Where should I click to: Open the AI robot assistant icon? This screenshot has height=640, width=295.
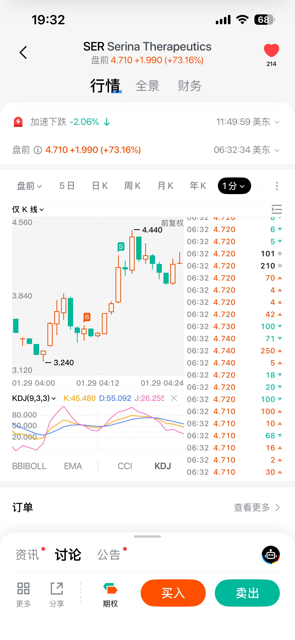(271, 555)
